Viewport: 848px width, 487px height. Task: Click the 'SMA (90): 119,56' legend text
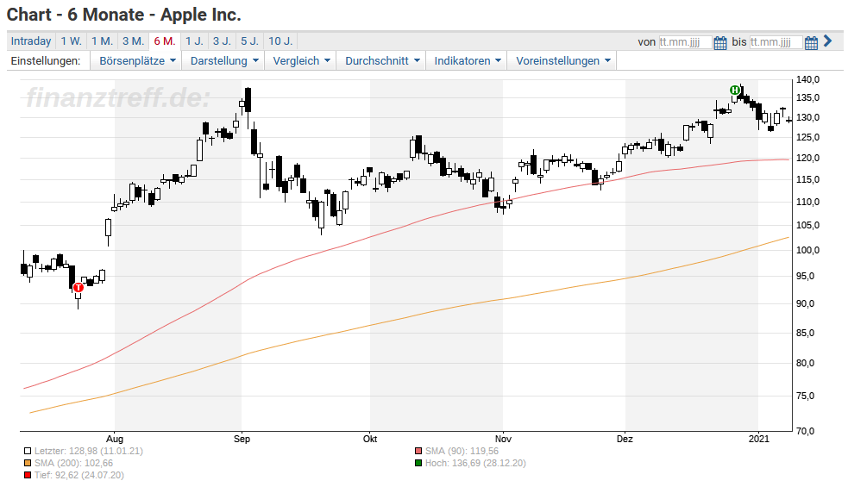(x=462, y=451)
